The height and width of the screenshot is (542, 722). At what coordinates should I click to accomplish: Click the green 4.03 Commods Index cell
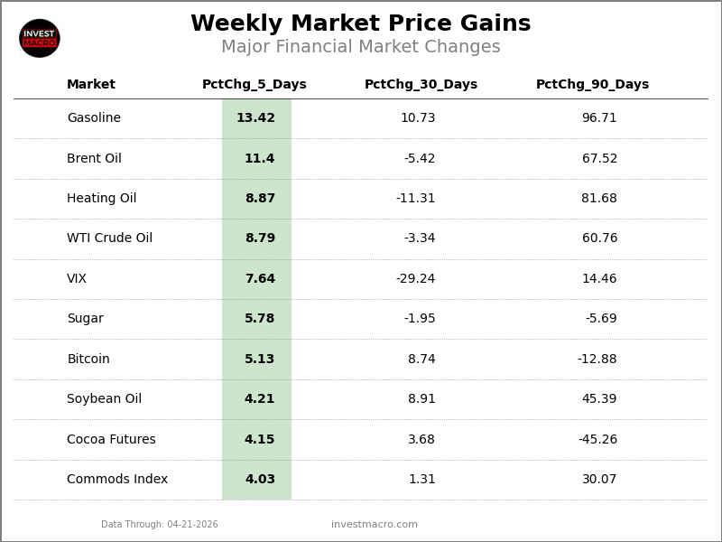pos(260,480)
